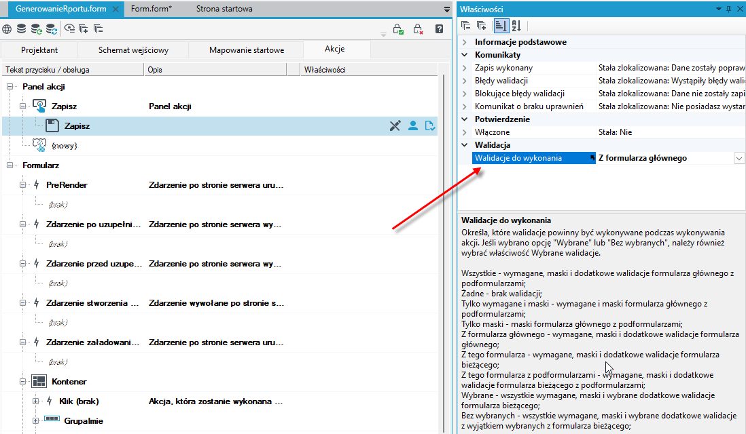Screen dimensions: 746x434
Task: Click the database icon with green refresh arrow
Action: pos(37,29)
